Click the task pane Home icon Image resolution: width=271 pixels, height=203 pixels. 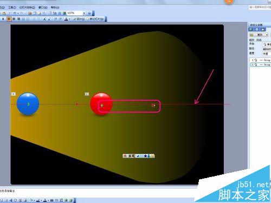click(x=263, y=29)
